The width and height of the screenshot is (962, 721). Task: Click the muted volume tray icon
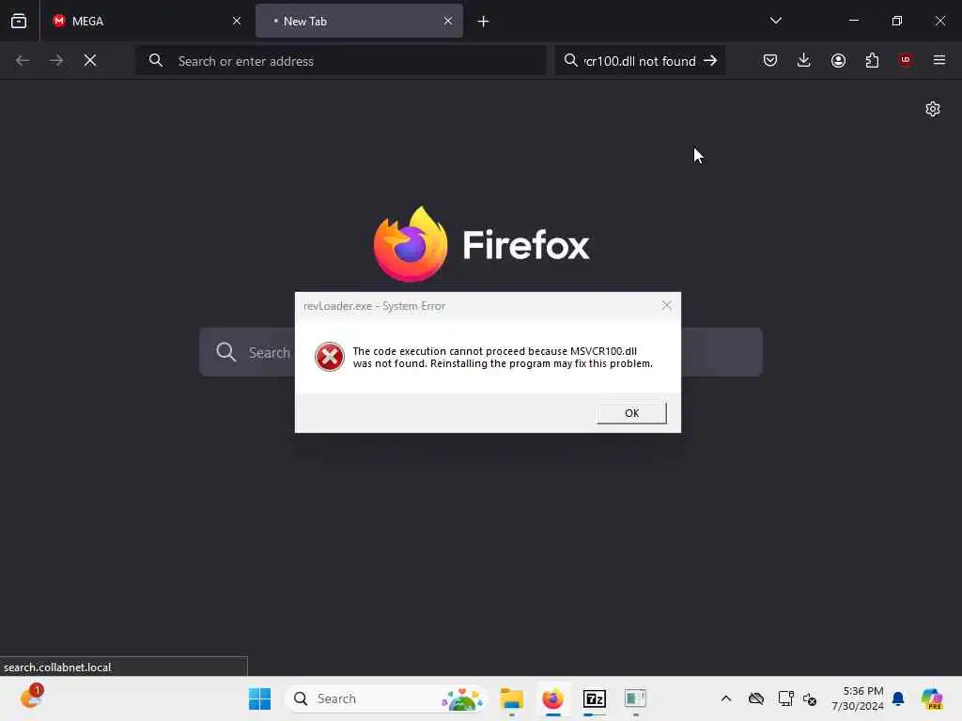tap(809, 698)
